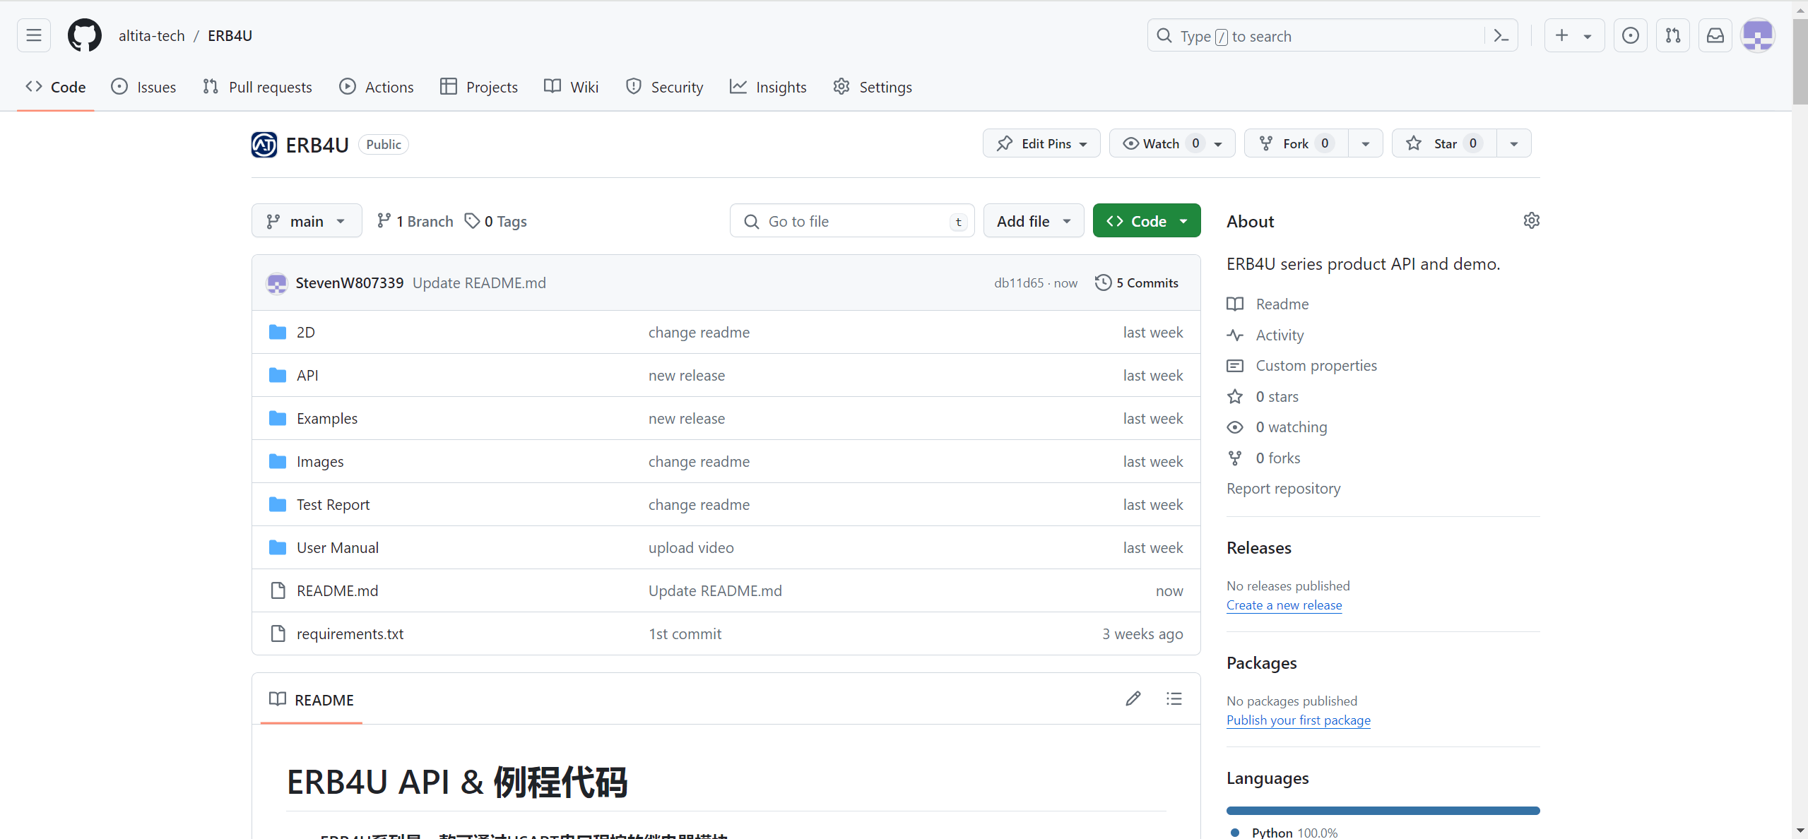
Task: Open the Add file dropdown
Action: click(1034, 221)
